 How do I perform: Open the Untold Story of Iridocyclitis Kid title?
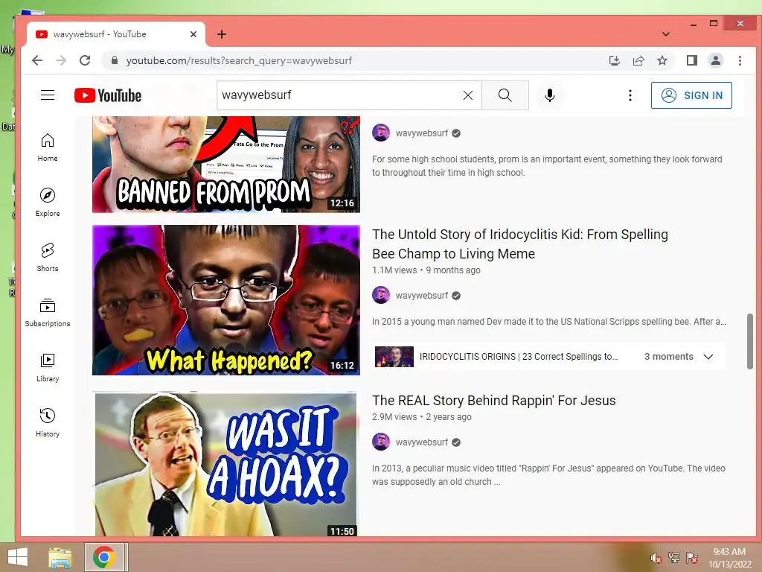[520, 244]
